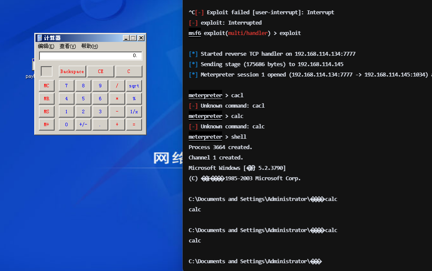Click the calculator display field
432x271 pixels.
click(x=90, y=56)
